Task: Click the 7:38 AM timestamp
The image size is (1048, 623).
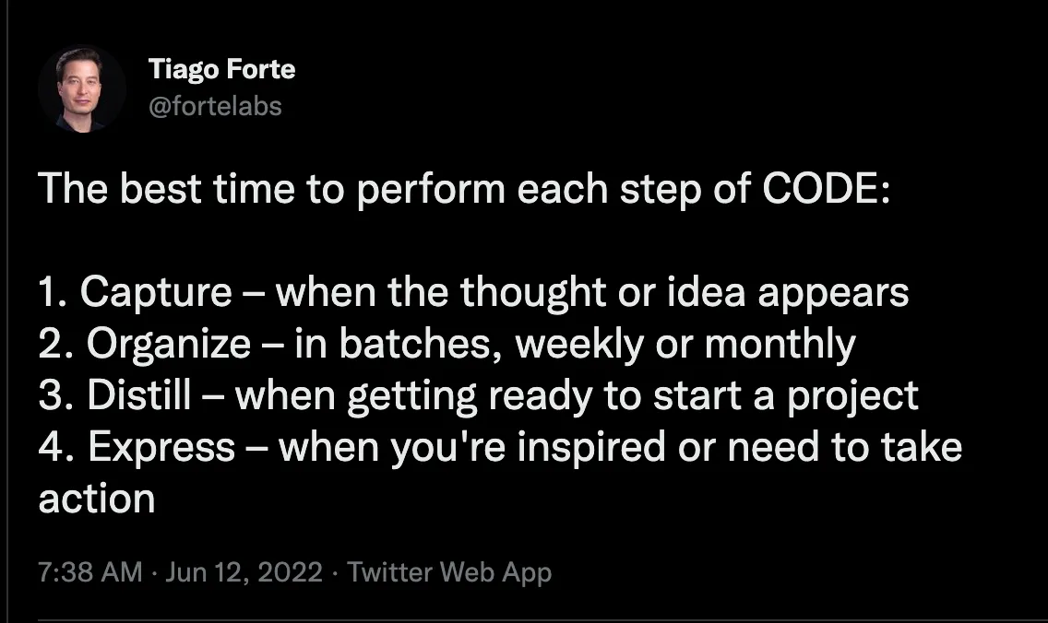Action: click(90, 572)
